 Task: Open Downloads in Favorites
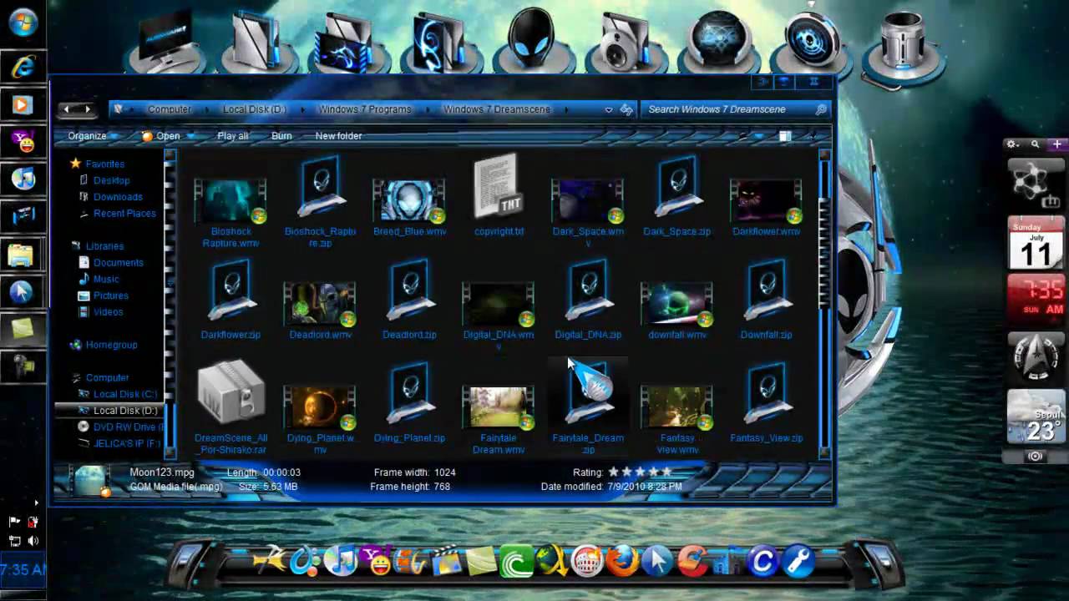tap(118, 197)
